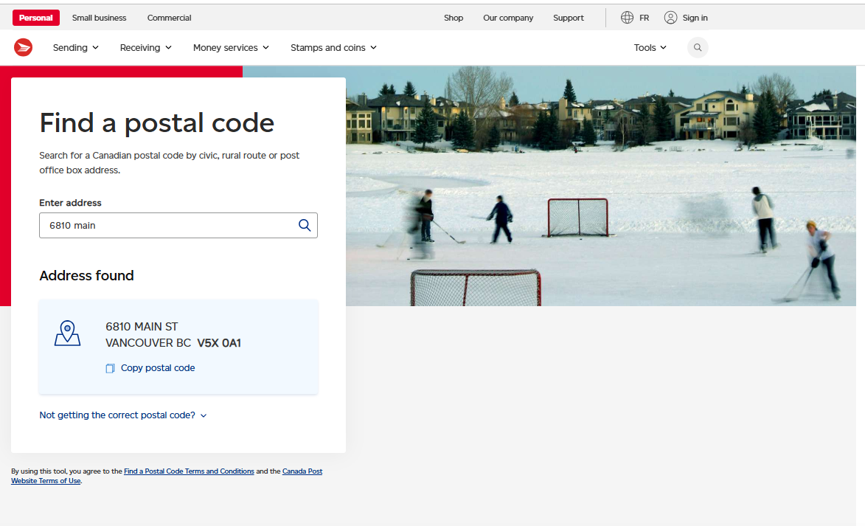The height and width of the screenshot is (526, 865).
Task: Open Our company page
Action: 508,18
